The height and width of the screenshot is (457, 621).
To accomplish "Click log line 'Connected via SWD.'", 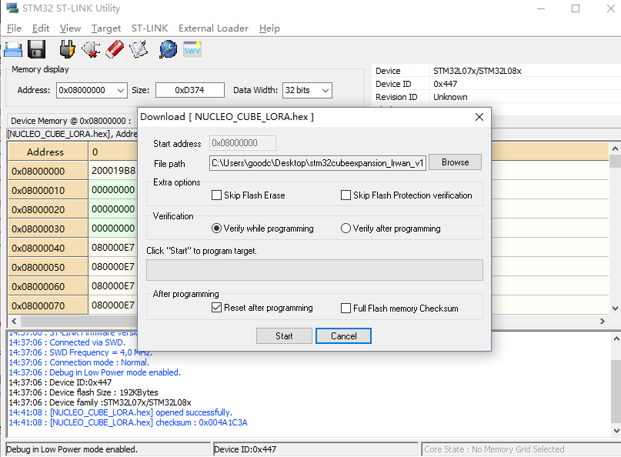I will tap(67, 342).
